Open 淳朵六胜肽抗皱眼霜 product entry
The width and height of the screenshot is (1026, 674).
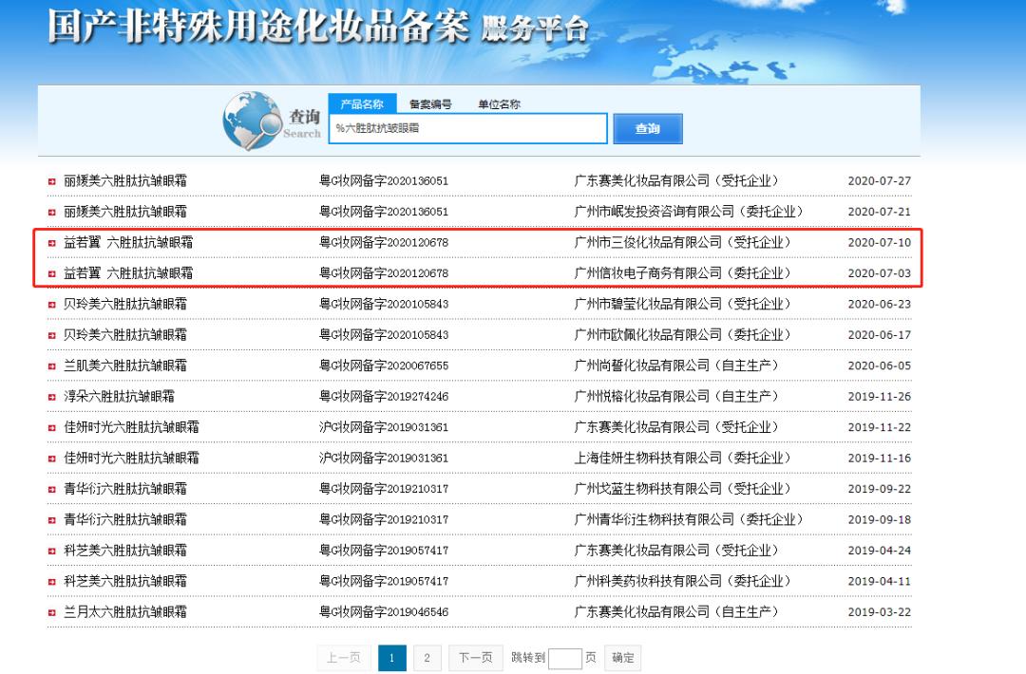119,396
